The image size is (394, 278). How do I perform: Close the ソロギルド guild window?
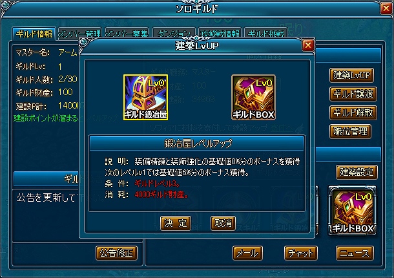386,9
